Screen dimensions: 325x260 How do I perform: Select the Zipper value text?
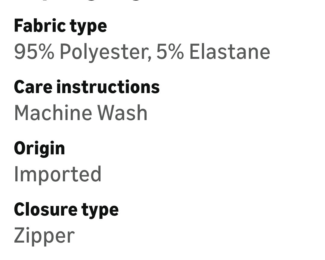(x=44, y=236)
